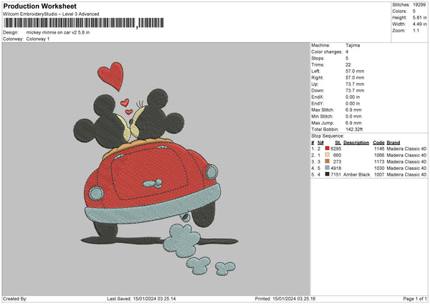Click the Up row's '73.7 mm' value
The image size is (430, 304).
coord(355,84)
